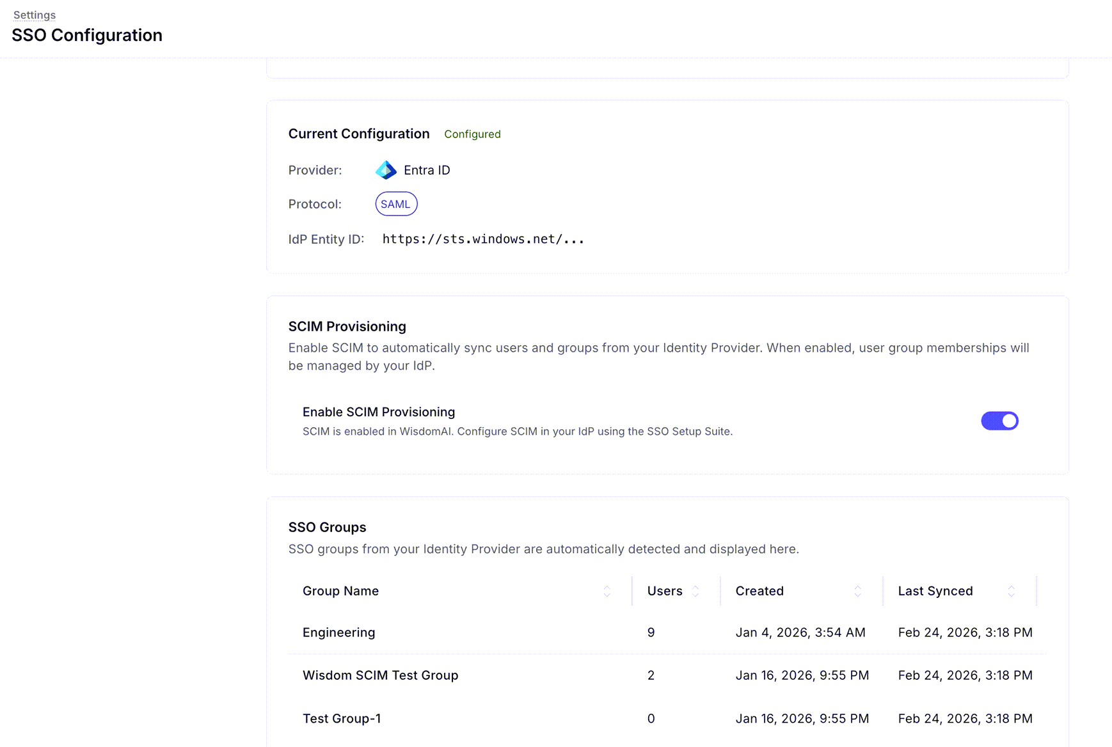Enable the SCIM Provisioning slider control
The height and width of the screenshot is (747, 1112).
point(999,421)
